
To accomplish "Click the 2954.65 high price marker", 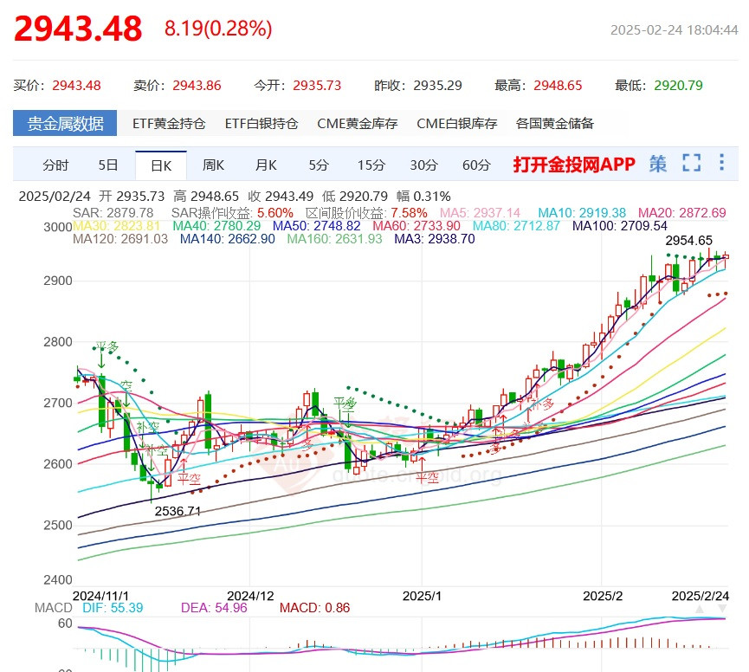I will [689, 241].
